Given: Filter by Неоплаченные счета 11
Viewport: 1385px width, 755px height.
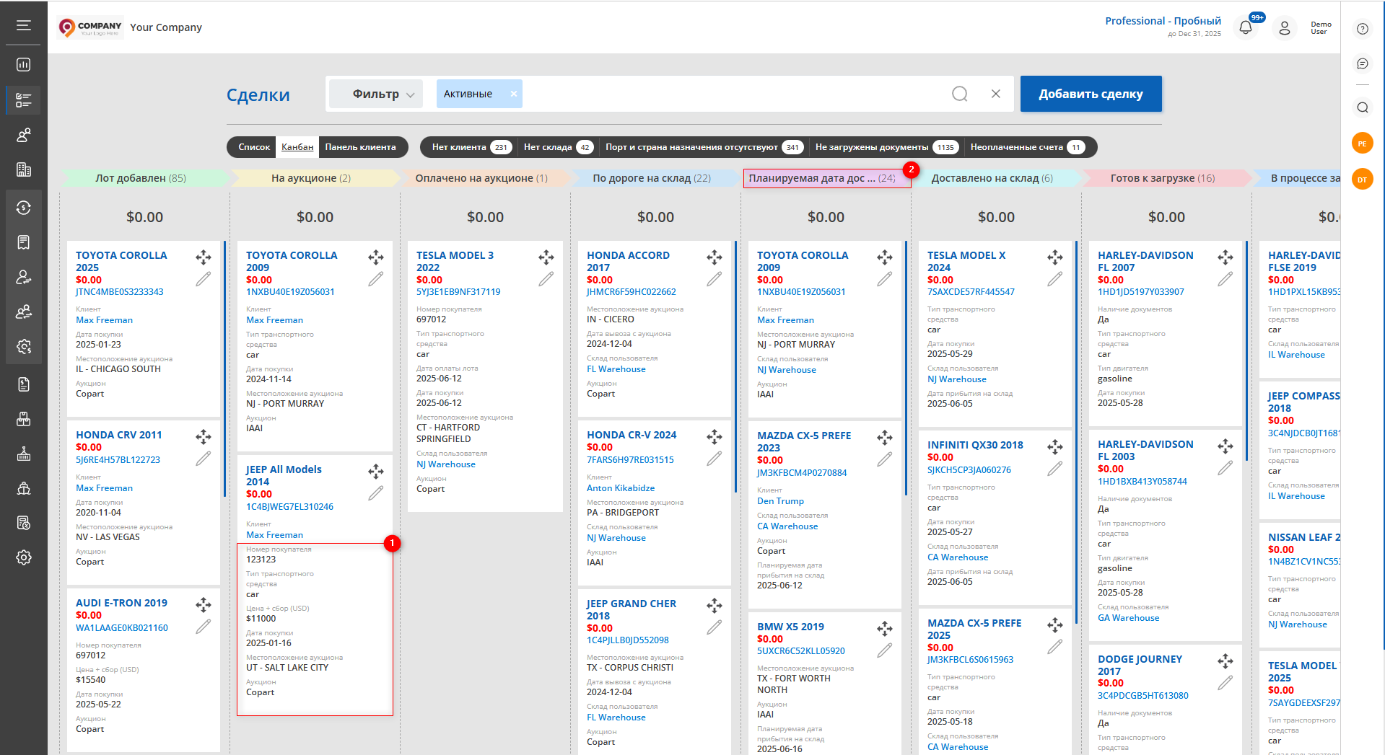Looking at the screenshot, I should [x=1027, y=147].
